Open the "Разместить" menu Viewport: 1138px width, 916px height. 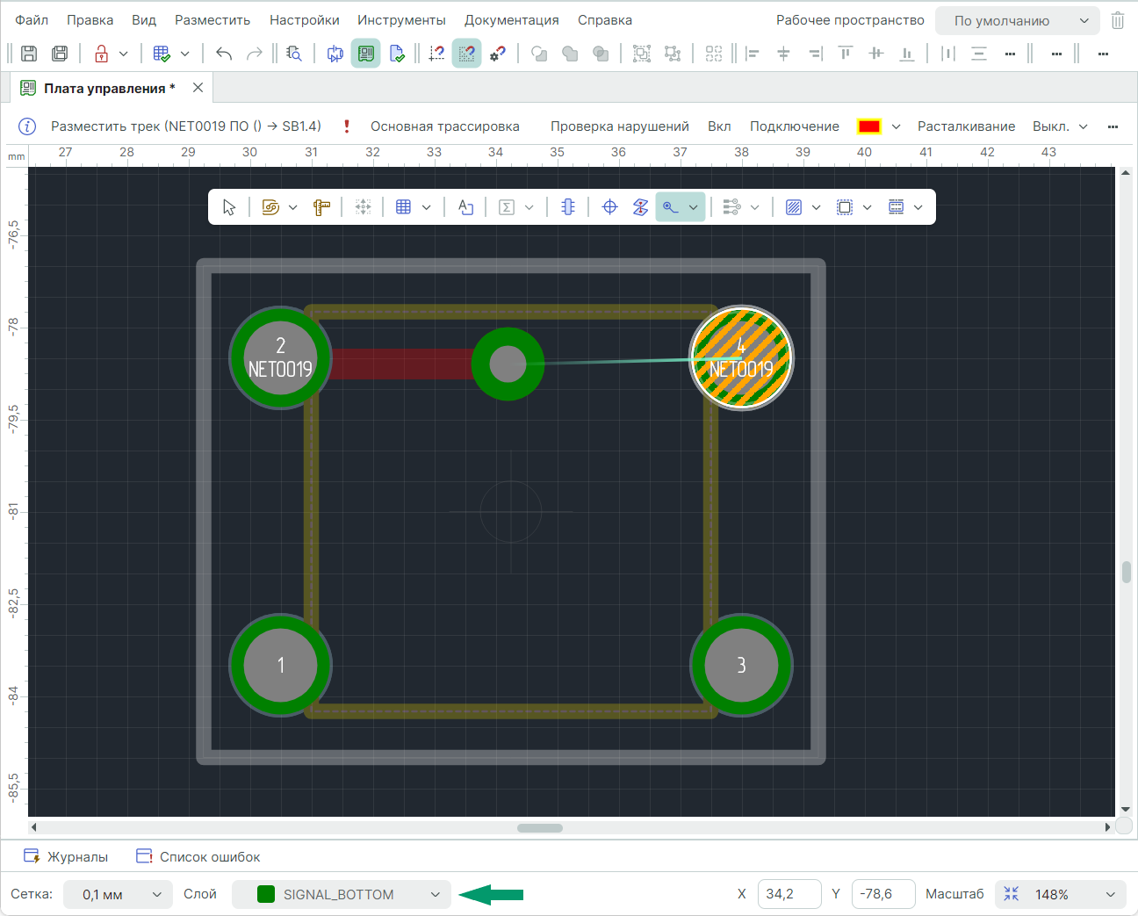(x=212, y=20)
